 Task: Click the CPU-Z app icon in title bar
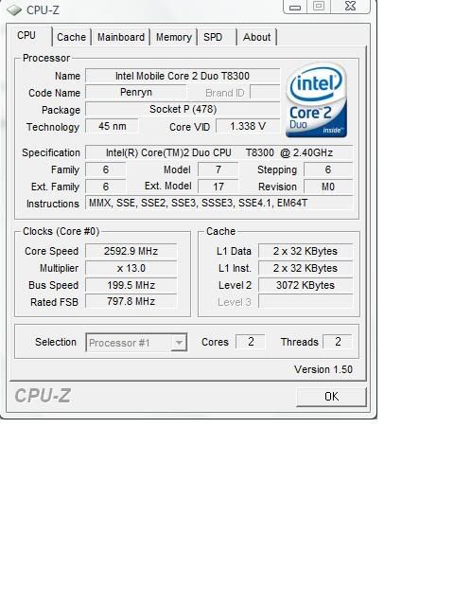14,9
